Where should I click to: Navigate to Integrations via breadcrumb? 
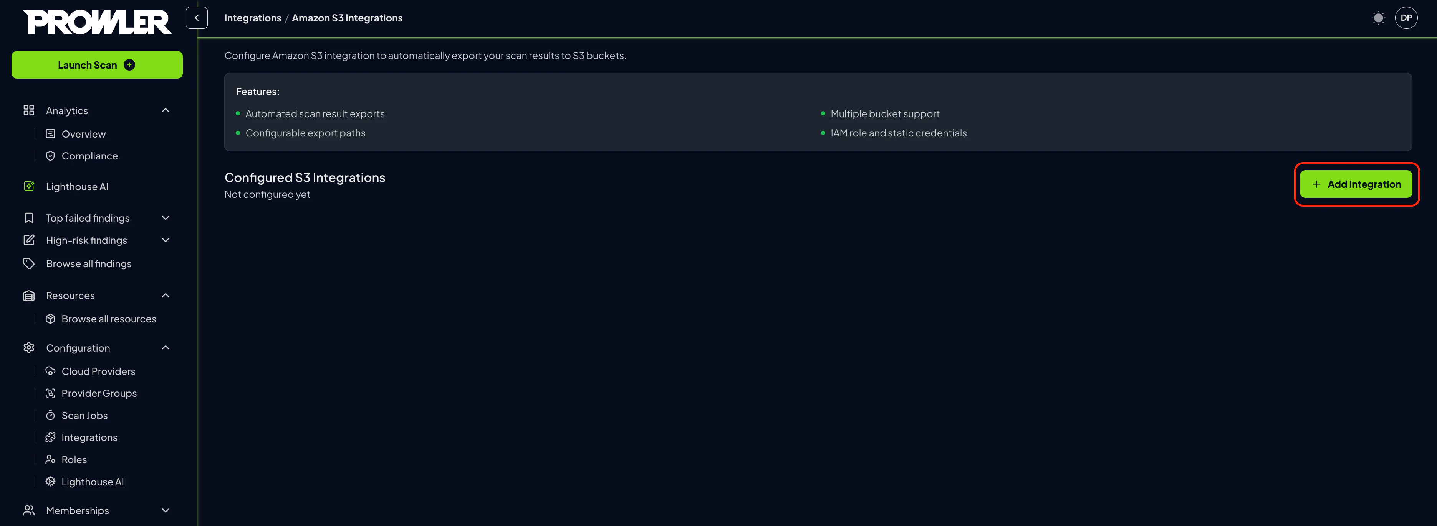click(253, 17)
